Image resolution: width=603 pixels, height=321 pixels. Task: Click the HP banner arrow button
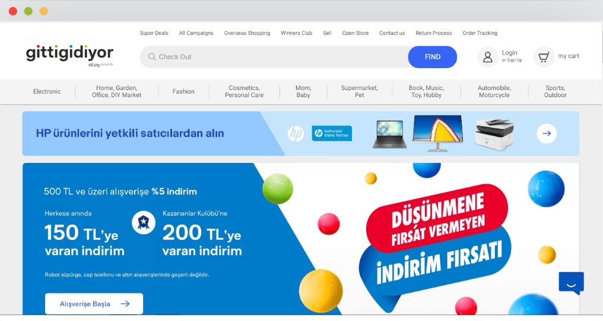[547, 134]
